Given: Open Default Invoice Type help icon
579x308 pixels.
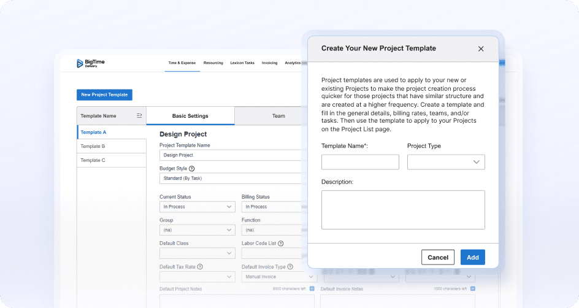Looking at the screenshot, I should click(290, 267).
